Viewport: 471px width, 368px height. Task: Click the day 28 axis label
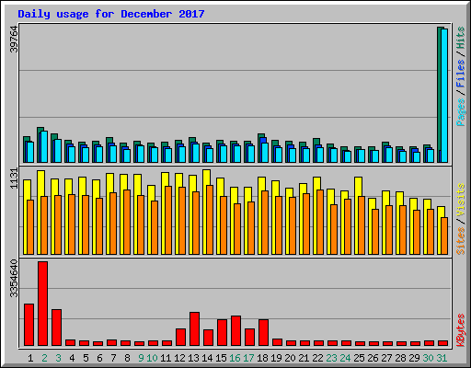pos(400,358)
